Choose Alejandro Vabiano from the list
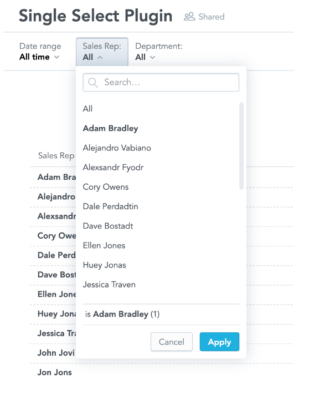 point(117,148)
